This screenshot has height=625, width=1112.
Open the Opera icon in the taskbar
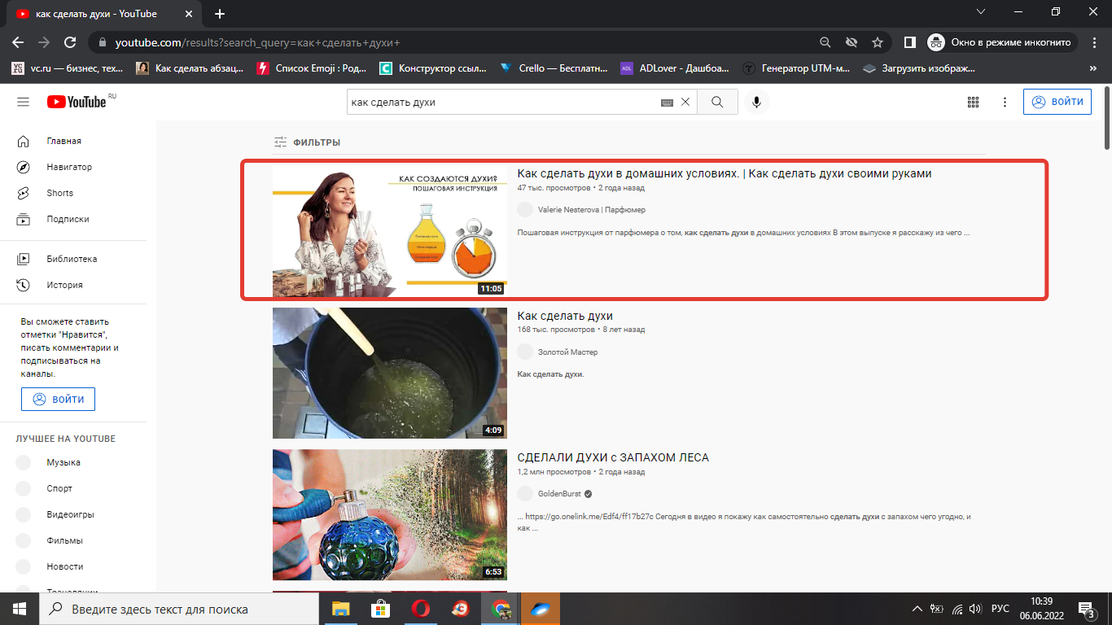point(420,609)
